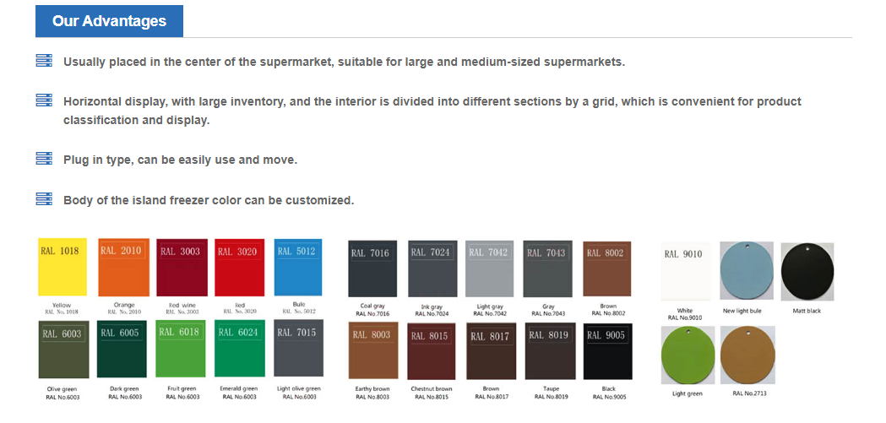
Task: Choose the RAL 5012 blue swatch
Action: click(298, 268)
